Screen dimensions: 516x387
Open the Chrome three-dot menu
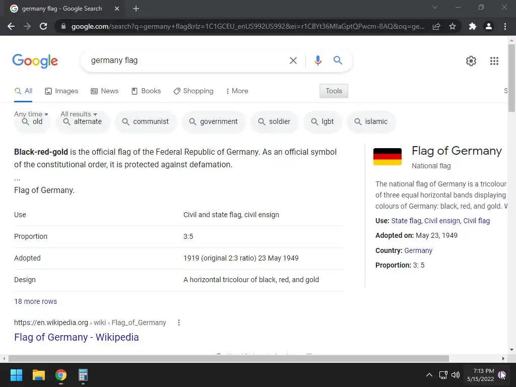pos(505,26)
